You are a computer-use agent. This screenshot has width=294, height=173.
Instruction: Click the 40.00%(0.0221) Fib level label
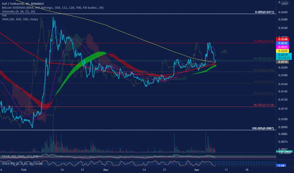pos(264,59)
